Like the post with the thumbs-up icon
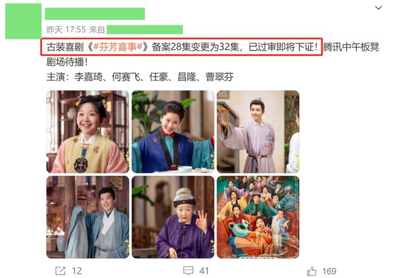 [x=312, y=271]
